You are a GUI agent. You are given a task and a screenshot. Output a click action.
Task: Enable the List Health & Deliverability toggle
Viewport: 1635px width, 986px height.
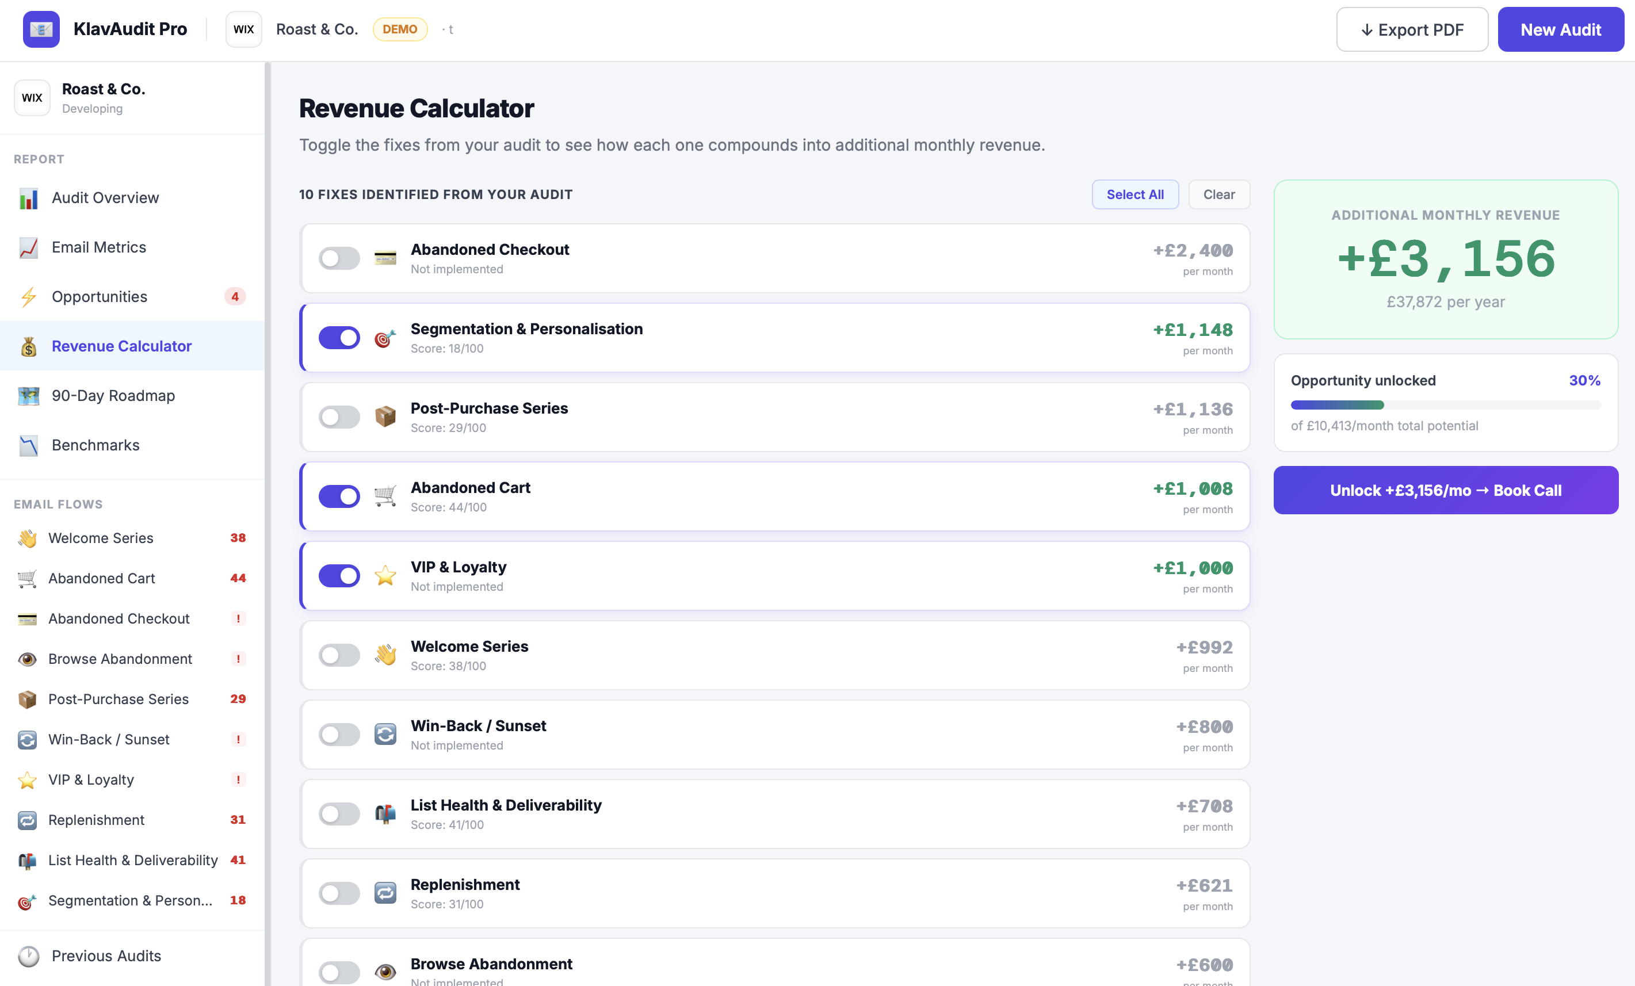(339, 814)
